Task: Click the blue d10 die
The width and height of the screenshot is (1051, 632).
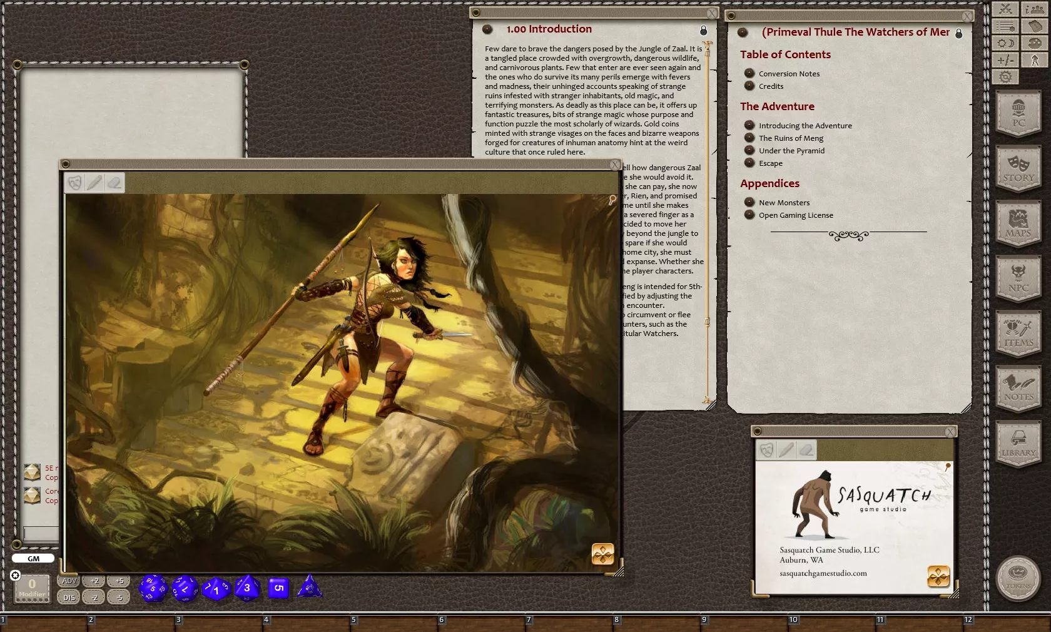Action: [216, 588]
